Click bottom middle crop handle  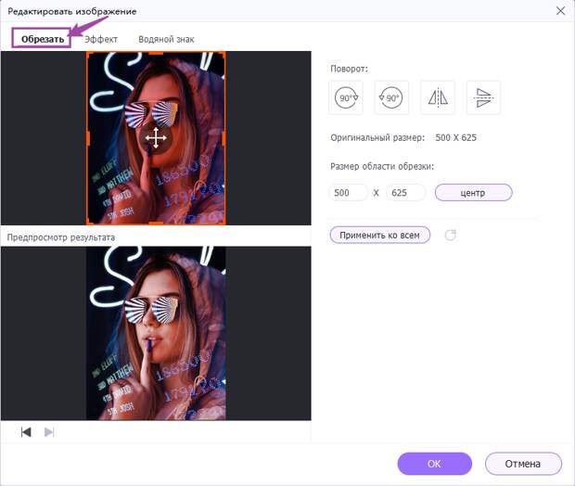(x=156, y=223)
